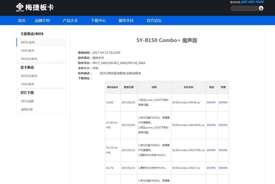Click 网通 DOWN link for B150Combo+MX18.rar
This screenshot has height=184, width=275.
(x=223, y=102)
